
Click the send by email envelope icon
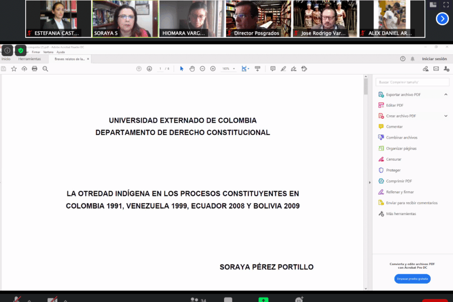pyautogui.click(x=436, y=68)
